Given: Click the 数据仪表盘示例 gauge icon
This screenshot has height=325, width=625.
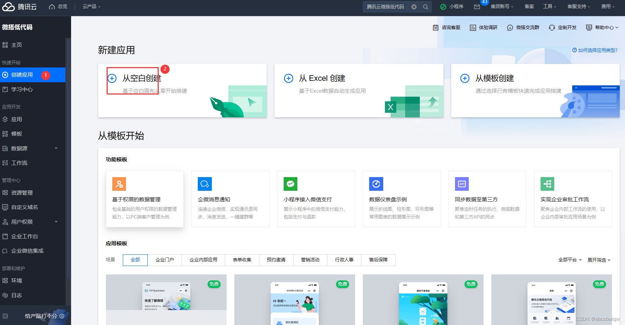Looking at the screenshot, I should (376, 184).
